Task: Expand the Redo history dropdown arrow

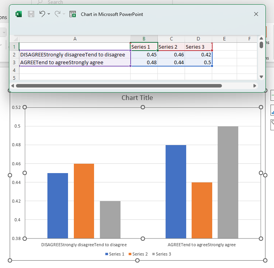Action: click(x=64, y=14)
